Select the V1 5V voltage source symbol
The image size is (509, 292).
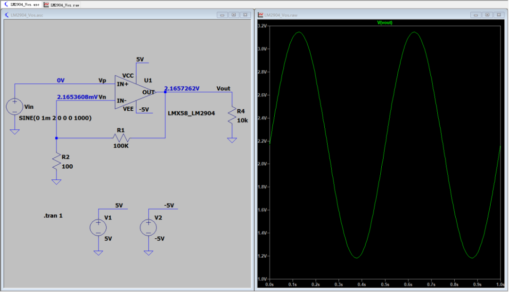pos(98,227)
